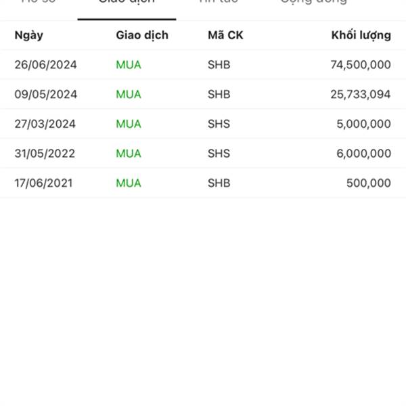This screenshot has width=406, height=406.
Task: Select the 09/05/2024 transaction date
Action: click(x=46, y=95)
